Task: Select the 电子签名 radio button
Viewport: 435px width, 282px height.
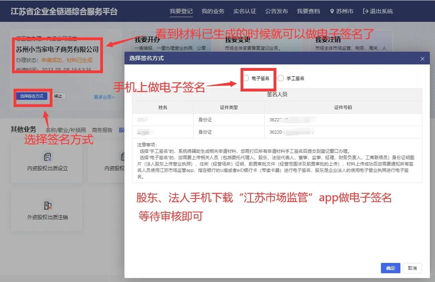Action: point(246,78)
